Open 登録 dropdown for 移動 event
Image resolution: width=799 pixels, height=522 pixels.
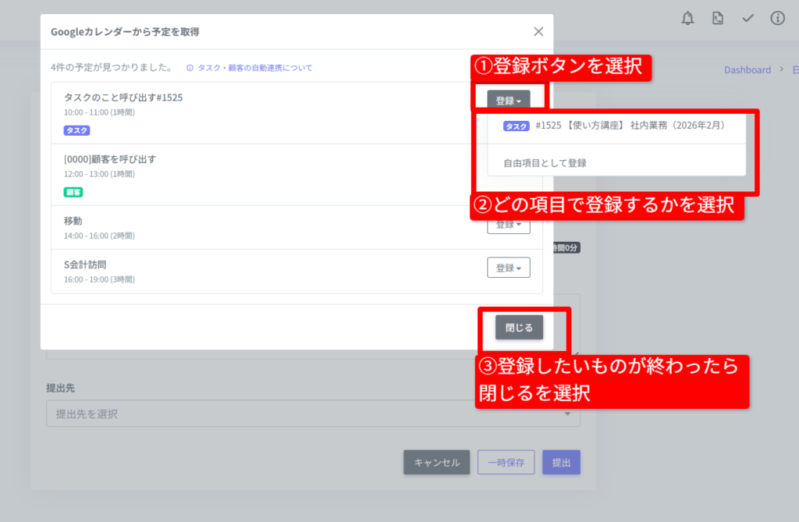509,225
